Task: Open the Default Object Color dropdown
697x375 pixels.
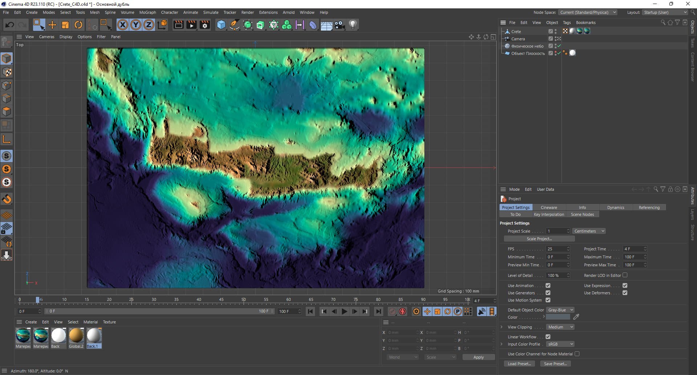Action: click(x=560, y=310)
